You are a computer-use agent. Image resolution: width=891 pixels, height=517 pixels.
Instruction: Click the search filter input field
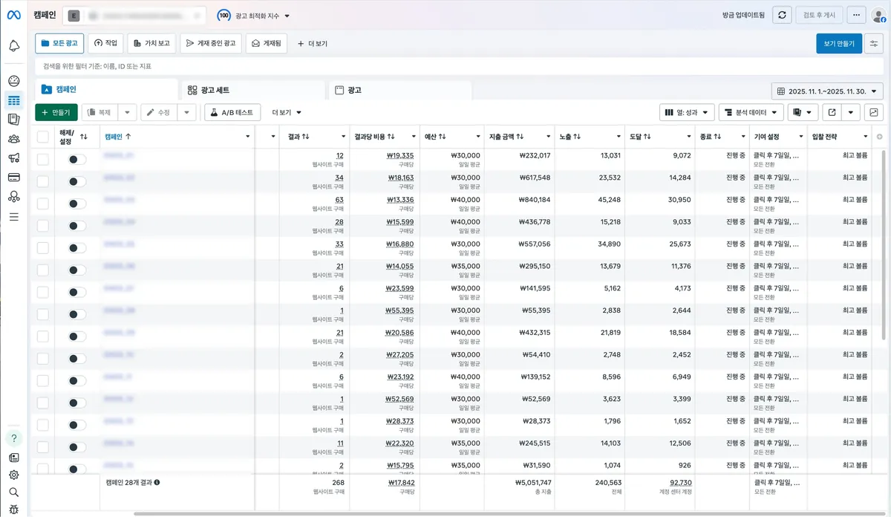point(460,66)
